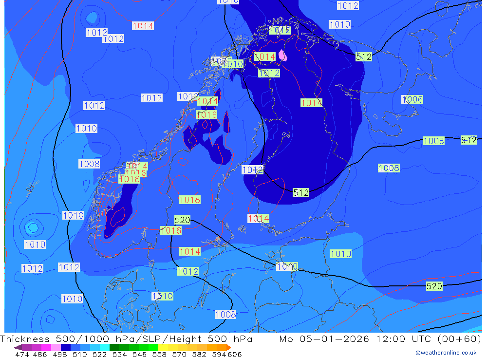Click the 546 legend value
The width and height of the screenshot is (487, 357).
tap(139, 355)
